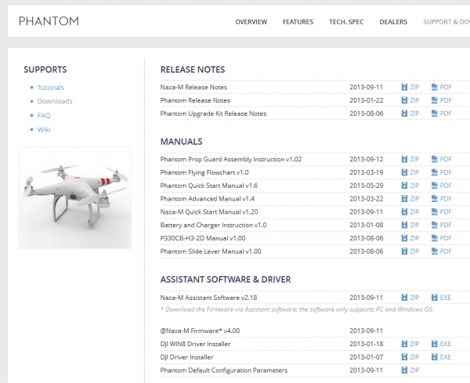Open PDF of Naza-M Quick Start Manual v1.20
Viewport: 470px width, 383px height.
click(x=441, y=212)
